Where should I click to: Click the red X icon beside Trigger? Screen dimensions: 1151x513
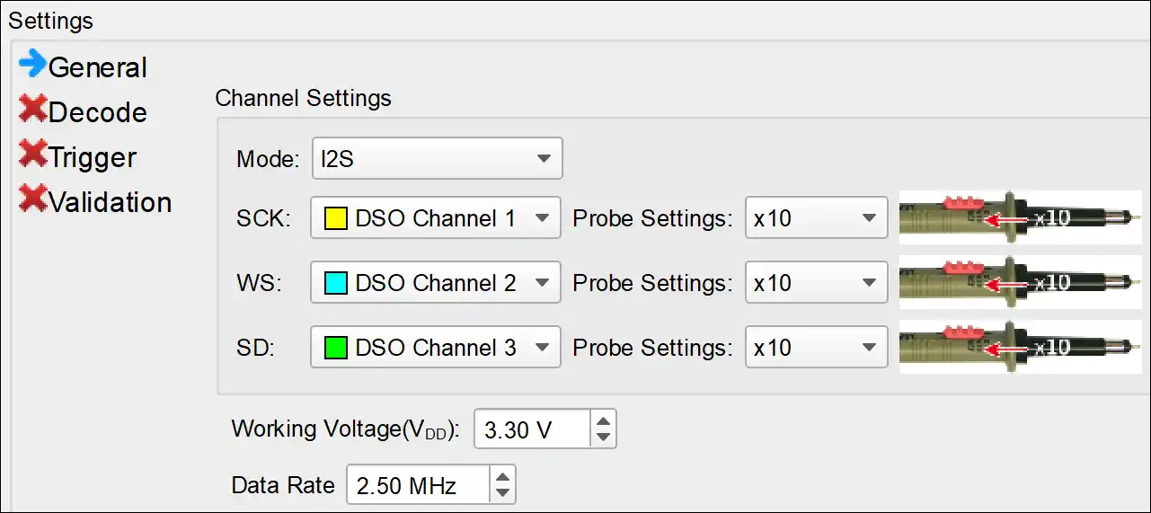[33, 155]
